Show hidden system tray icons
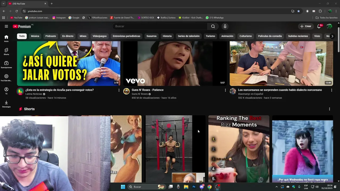This screenshot has width=340, height=191. coord(277,187)
